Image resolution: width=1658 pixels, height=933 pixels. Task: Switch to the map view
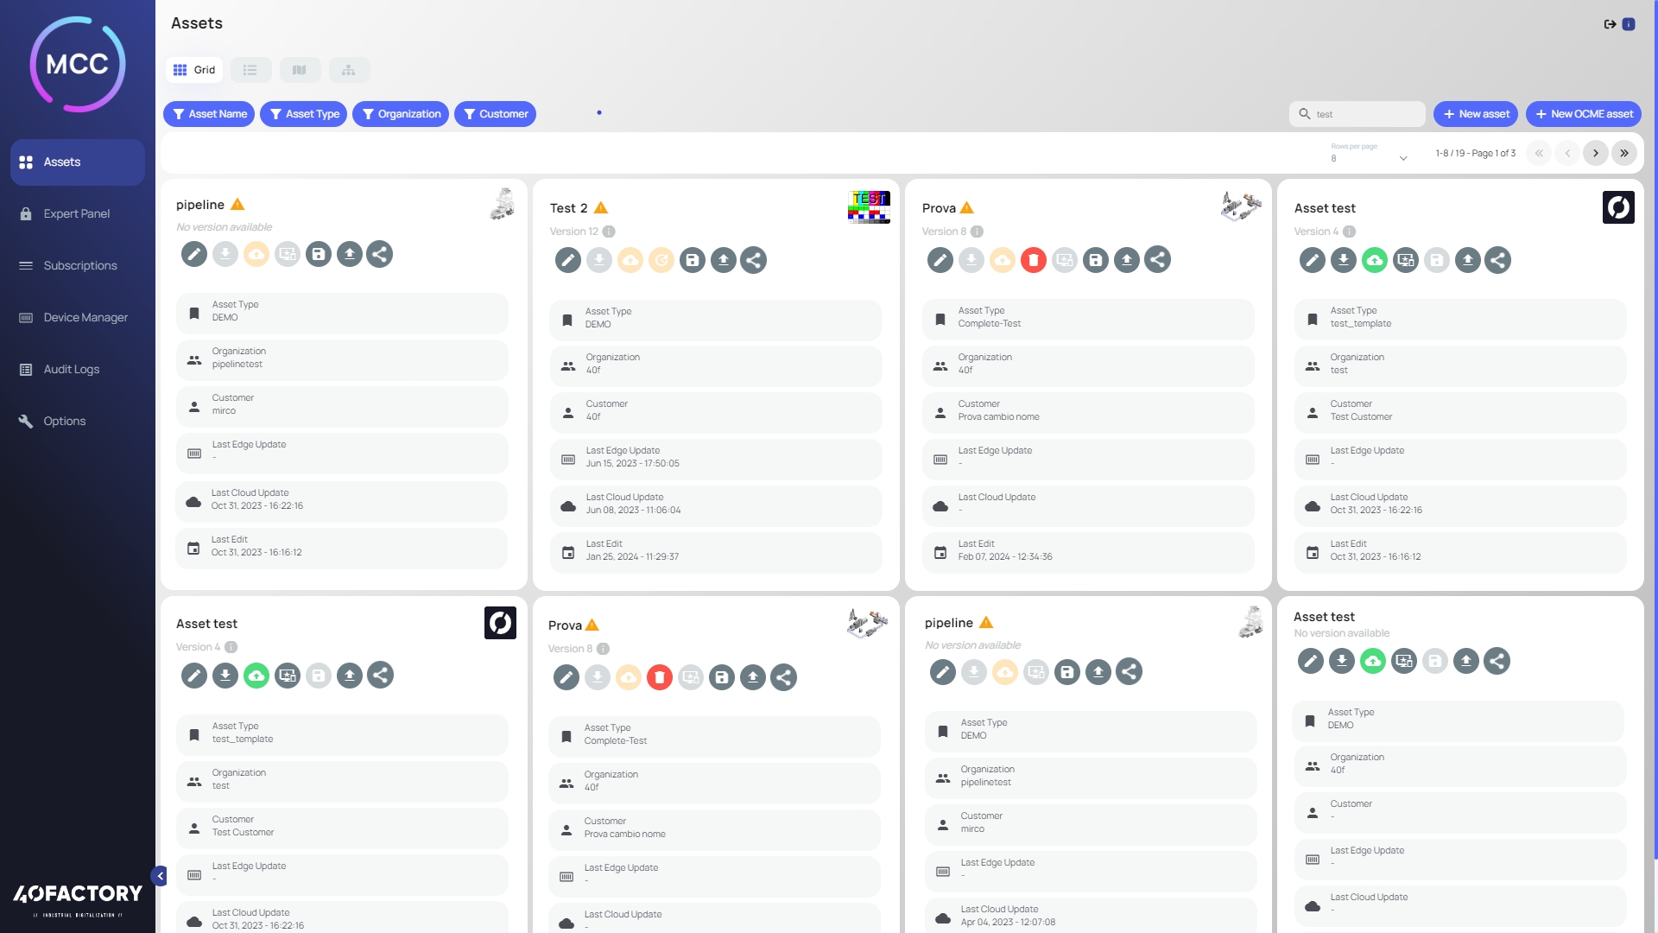coord(299,70)
